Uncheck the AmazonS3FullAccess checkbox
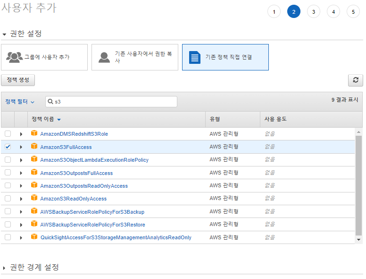The image size is (366, 279). click(8, 147)
